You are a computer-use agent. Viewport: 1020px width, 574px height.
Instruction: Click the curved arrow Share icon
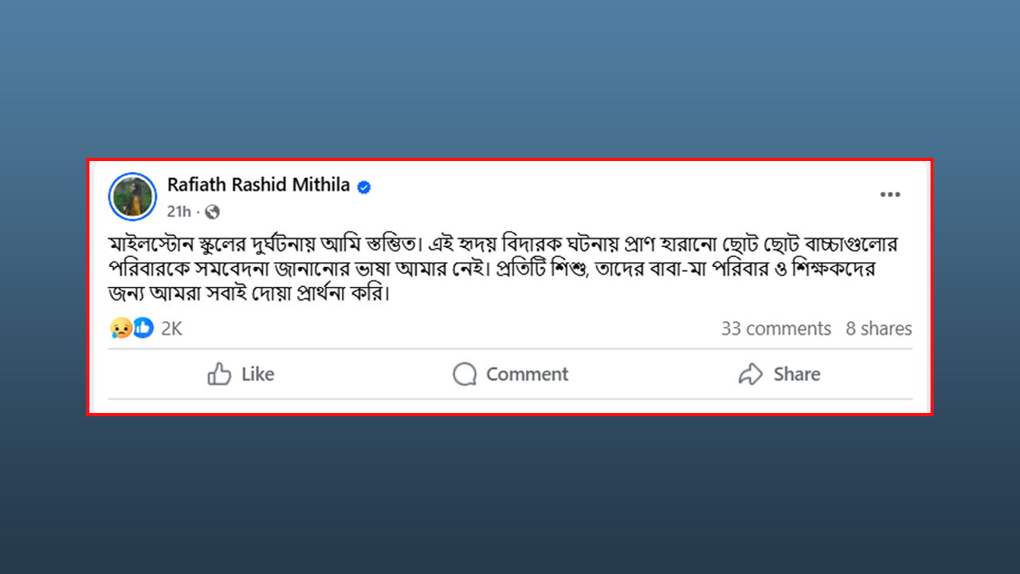(x=751, y=375)
